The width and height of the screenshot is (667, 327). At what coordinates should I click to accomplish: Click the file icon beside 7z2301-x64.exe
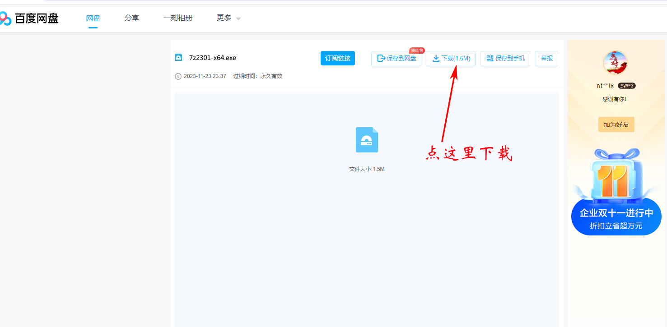178,58
